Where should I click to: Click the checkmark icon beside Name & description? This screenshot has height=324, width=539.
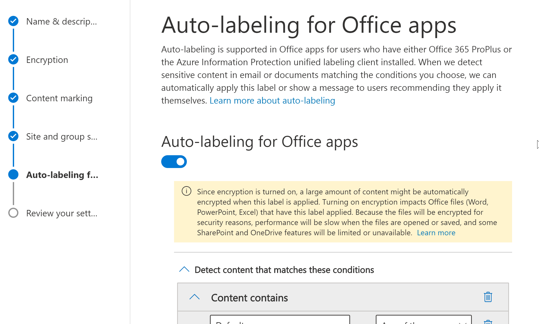13,21
